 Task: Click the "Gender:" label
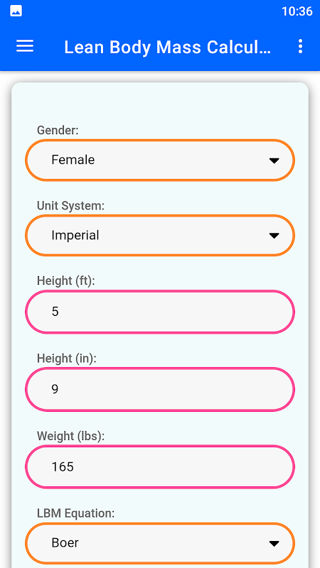(x=58, y=131)
